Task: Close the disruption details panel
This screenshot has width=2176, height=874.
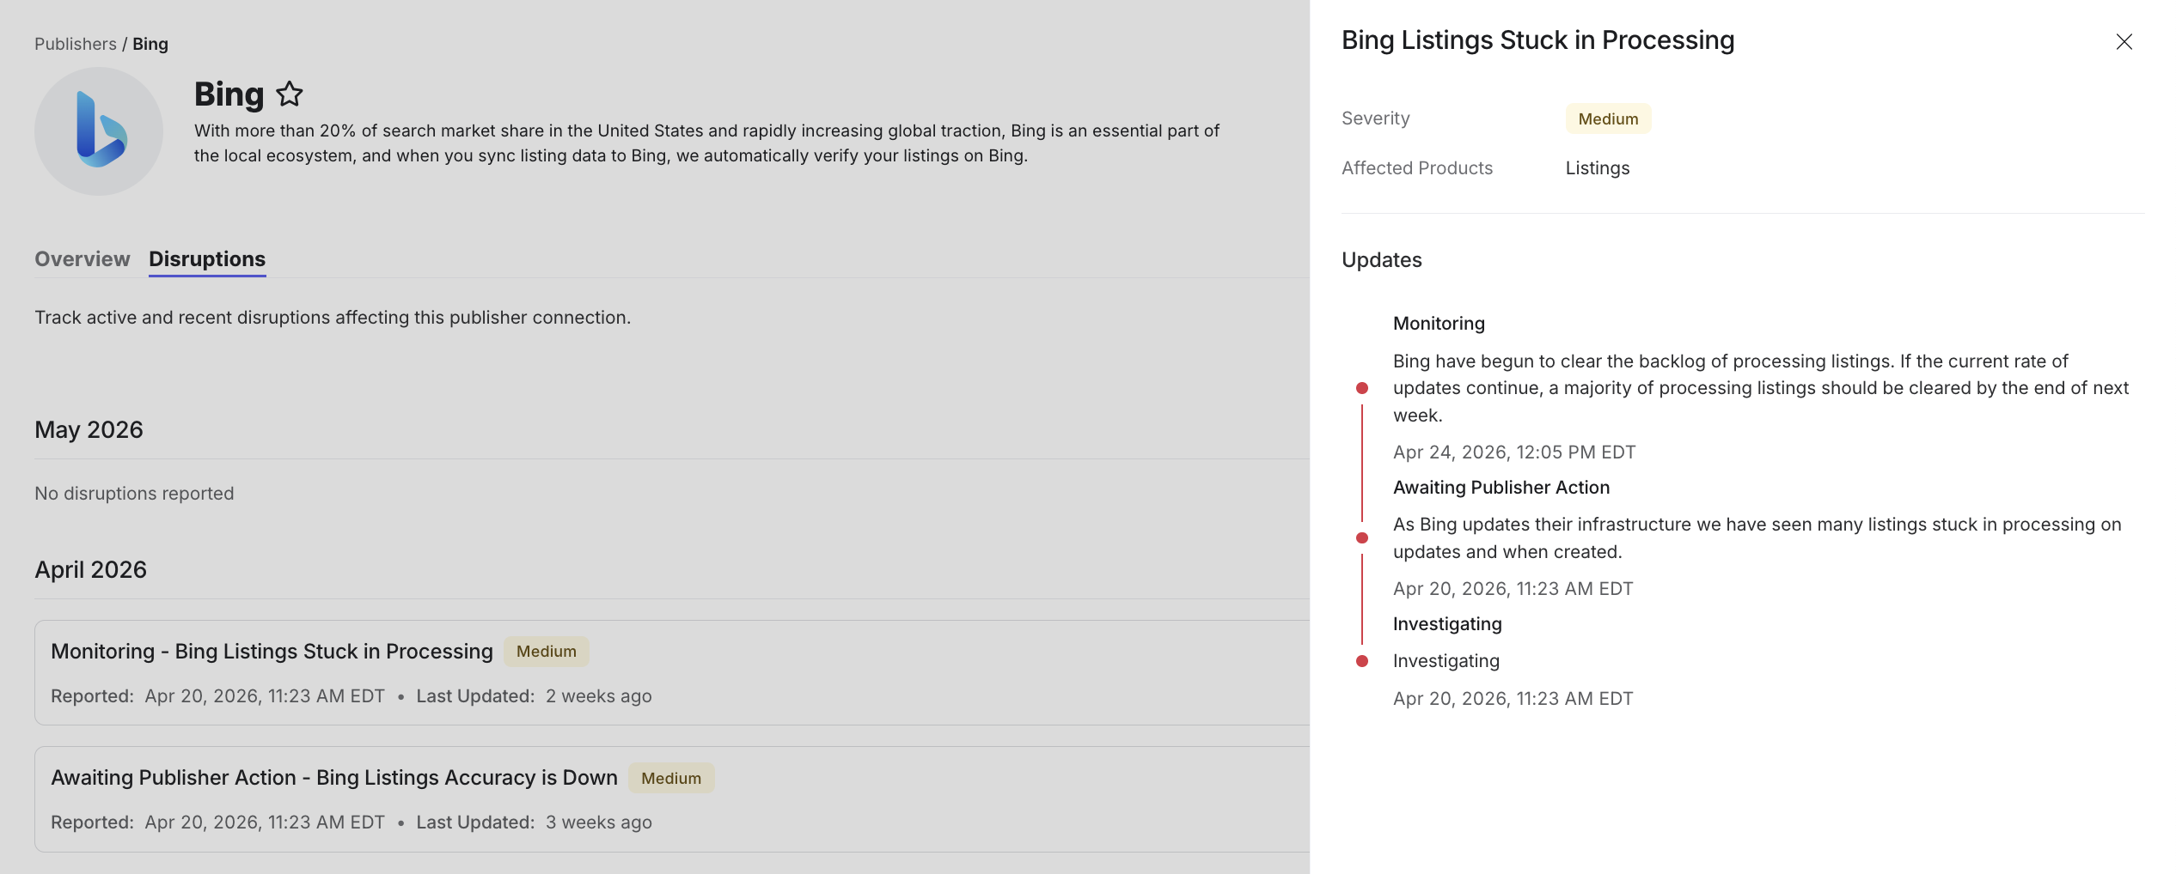Action: [x=2124, y=41]
